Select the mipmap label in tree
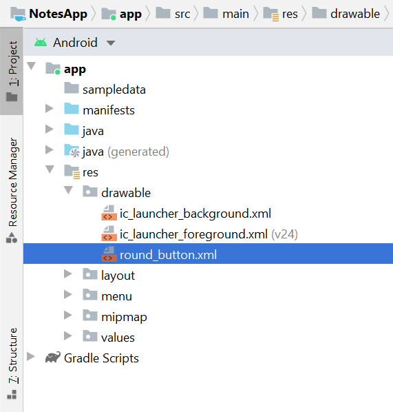This screenshot has height=412, width=393. (124, 317)
